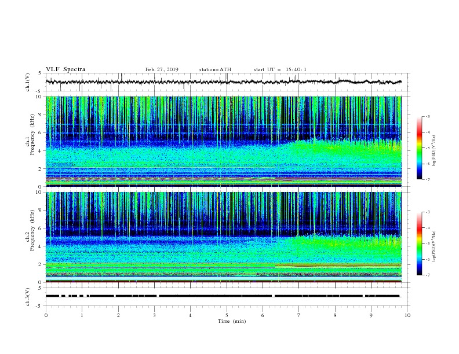Click time axis tick label "0"
Screen dimensions: 459x354
point(46,315)
